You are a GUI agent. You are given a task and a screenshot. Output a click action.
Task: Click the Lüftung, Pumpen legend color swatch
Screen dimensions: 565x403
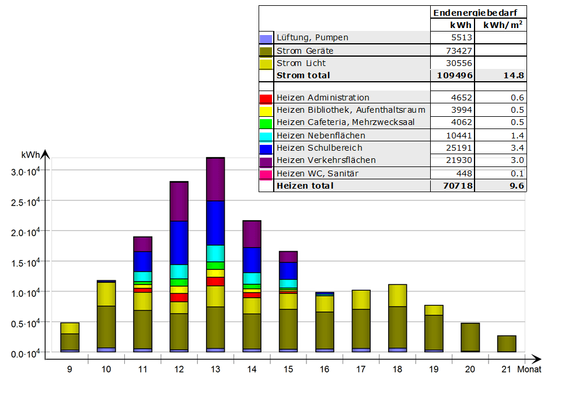pyautogui.click(x=266, y=39)
